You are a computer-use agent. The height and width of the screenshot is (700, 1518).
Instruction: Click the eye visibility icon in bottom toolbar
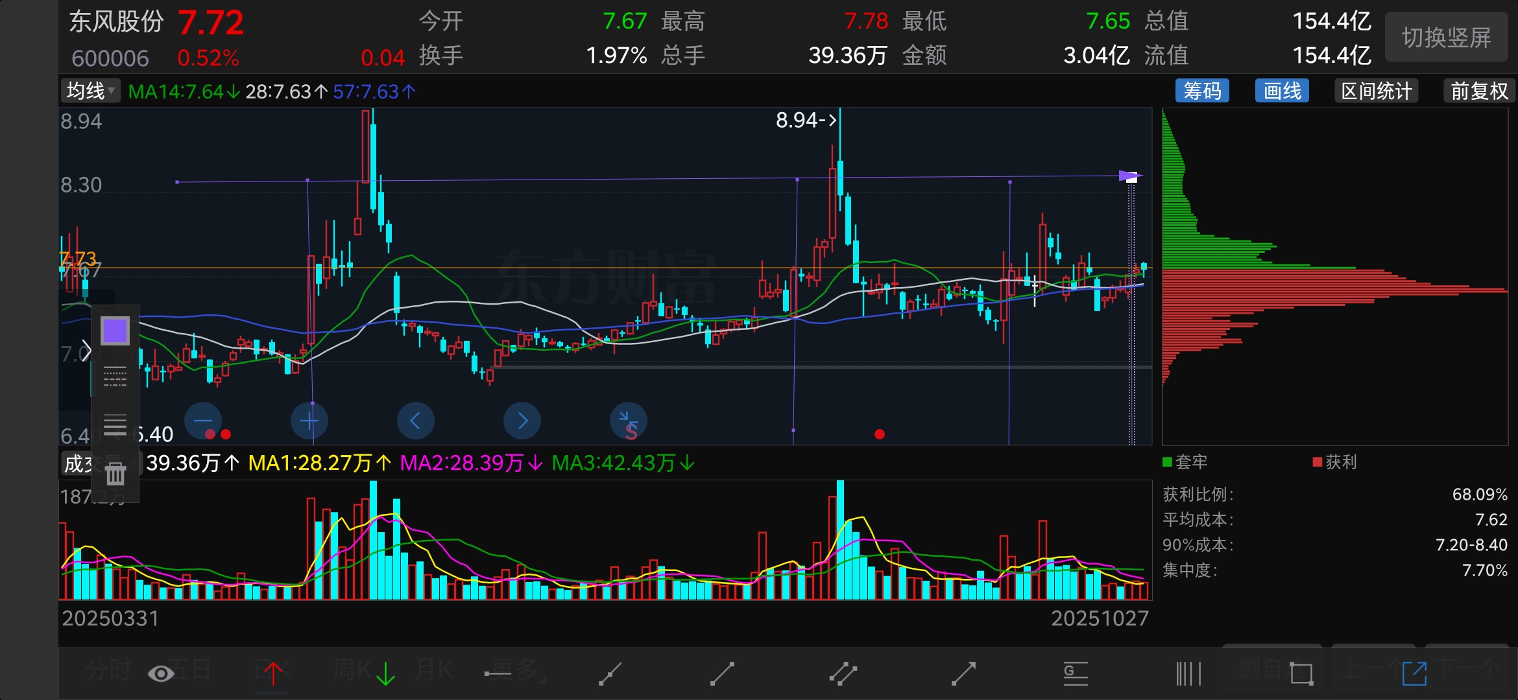point(161,674)
